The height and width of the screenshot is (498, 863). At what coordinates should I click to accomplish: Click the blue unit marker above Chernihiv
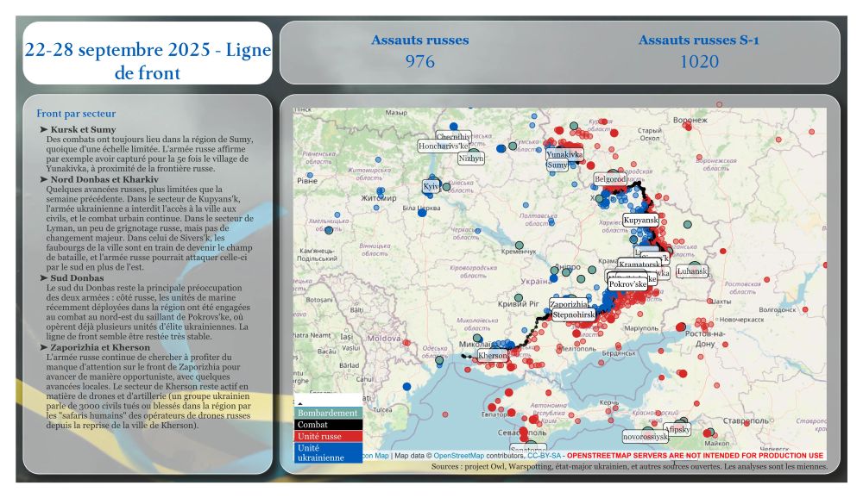pyautogui.click(x=454, y=127)
